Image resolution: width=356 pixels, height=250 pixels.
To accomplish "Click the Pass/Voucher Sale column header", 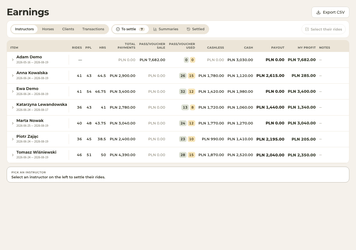I will (x=152, y=46).
